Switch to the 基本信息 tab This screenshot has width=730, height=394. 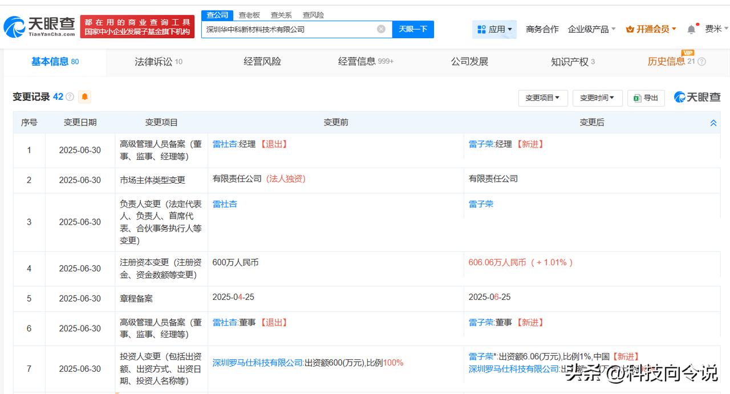pyautogui.click(x=55, y=62)
